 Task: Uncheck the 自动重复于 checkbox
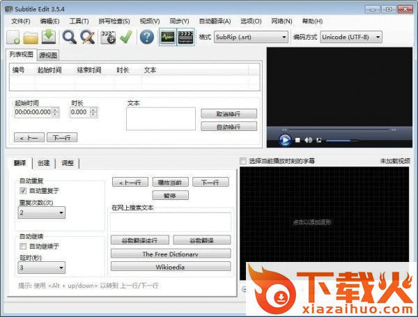pos(23,191)
